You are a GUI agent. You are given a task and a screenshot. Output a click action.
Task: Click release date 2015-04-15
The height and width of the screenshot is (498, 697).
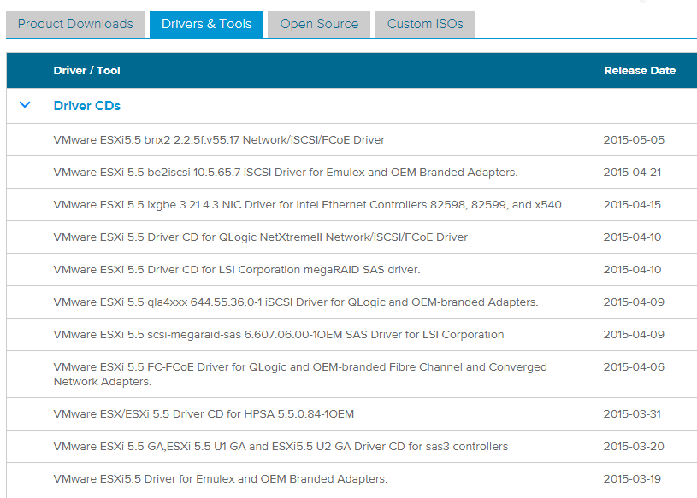point(632,205)
